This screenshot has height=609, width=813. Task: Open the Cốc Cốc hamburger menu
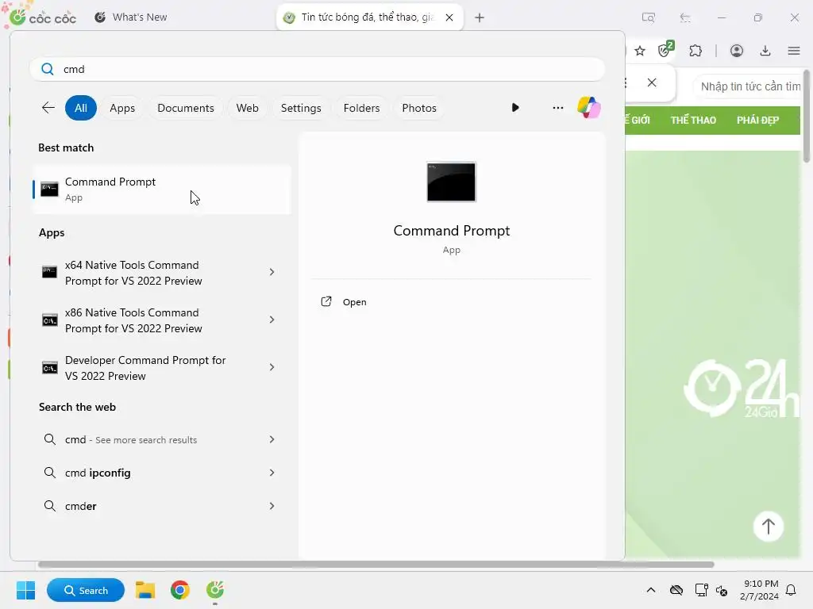coord(794,51)
